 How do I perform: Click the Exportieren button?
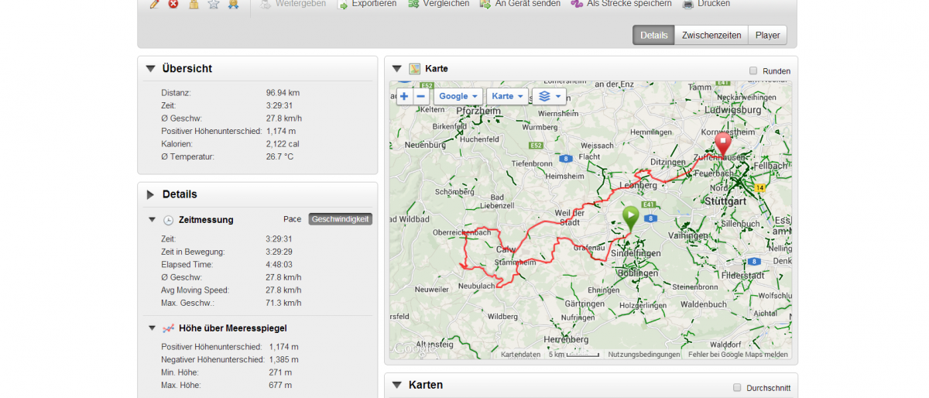click(368, 4)
